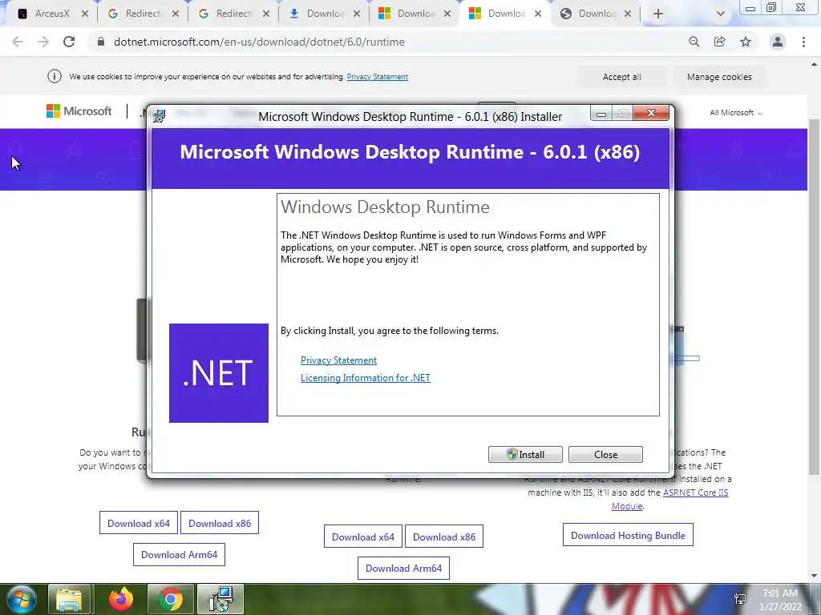The image size is (821, 615).
Task: Switch to first Microsoft Download tab
Action: (x=409, y=14)
